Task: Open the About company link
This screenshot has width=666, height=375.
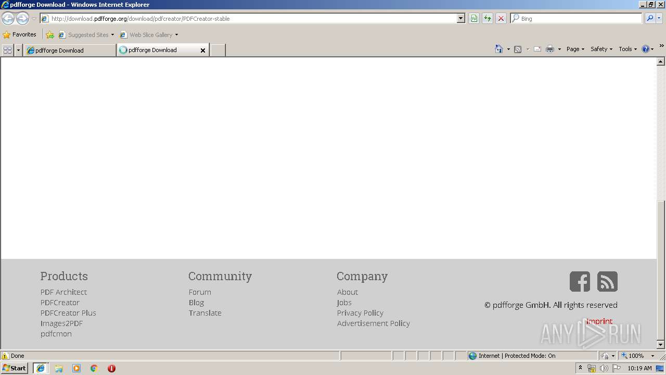Action: coord(348,292)
